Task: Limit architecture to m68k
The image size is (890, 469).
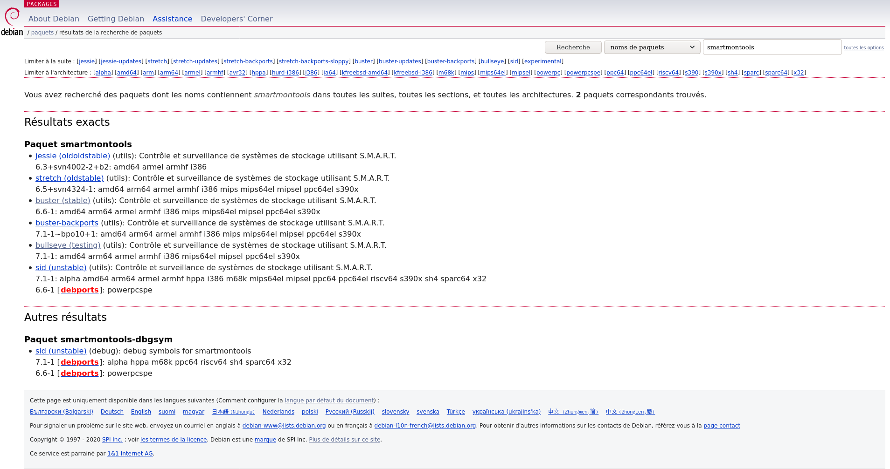Action: click(x=446, y=73)
